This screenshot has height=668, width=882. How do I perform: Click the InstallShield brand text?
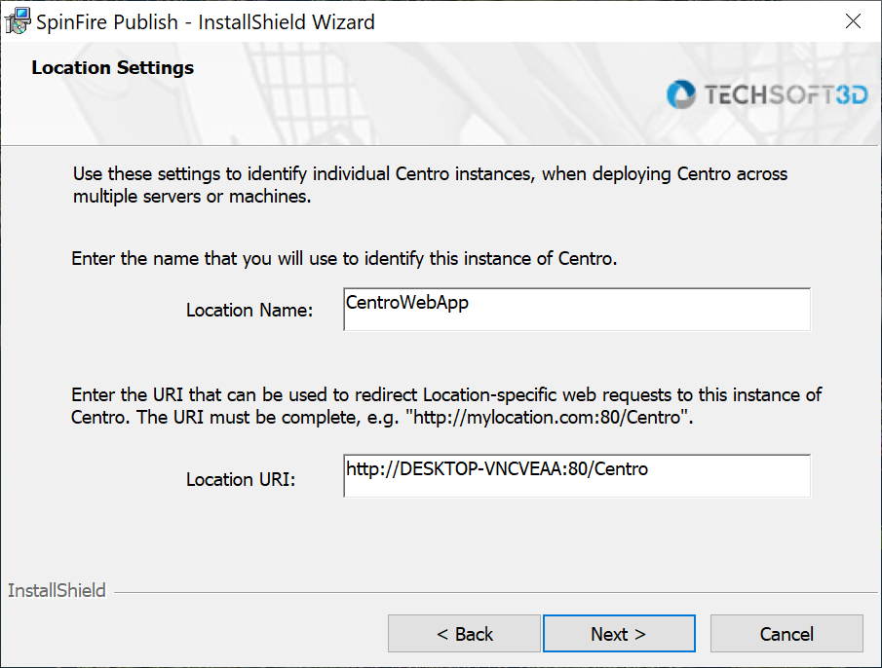coord(57,591)
